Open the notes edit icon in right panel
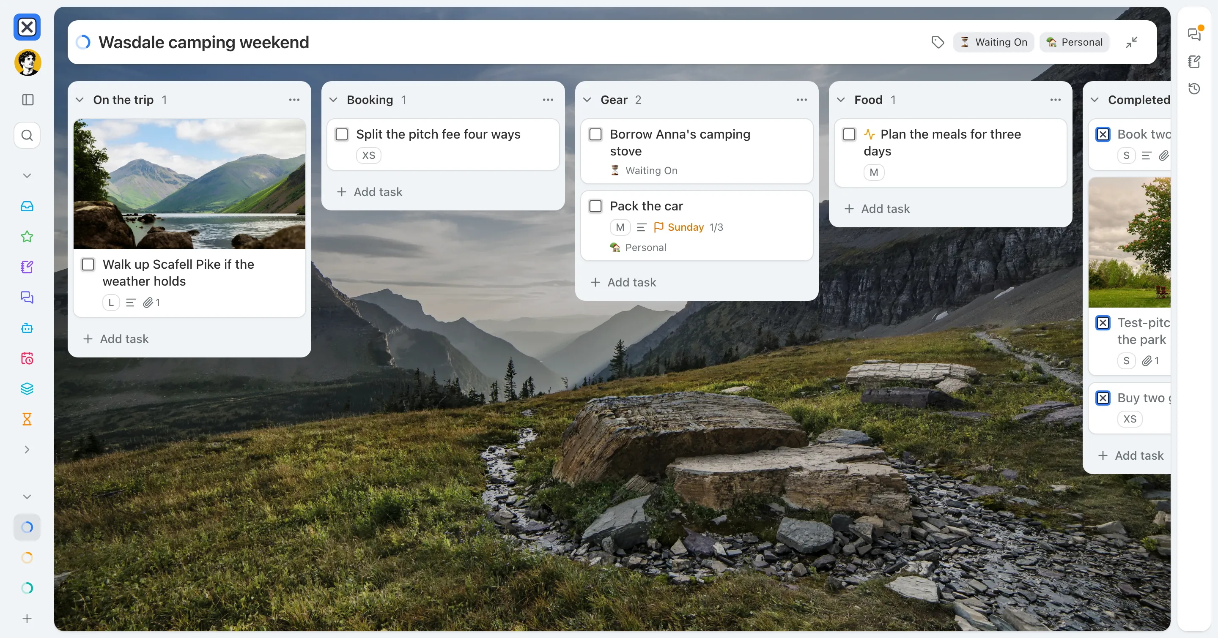The height and width of the screenshot is (638, 1218). pyautogui.click(x=1194, y=61)
